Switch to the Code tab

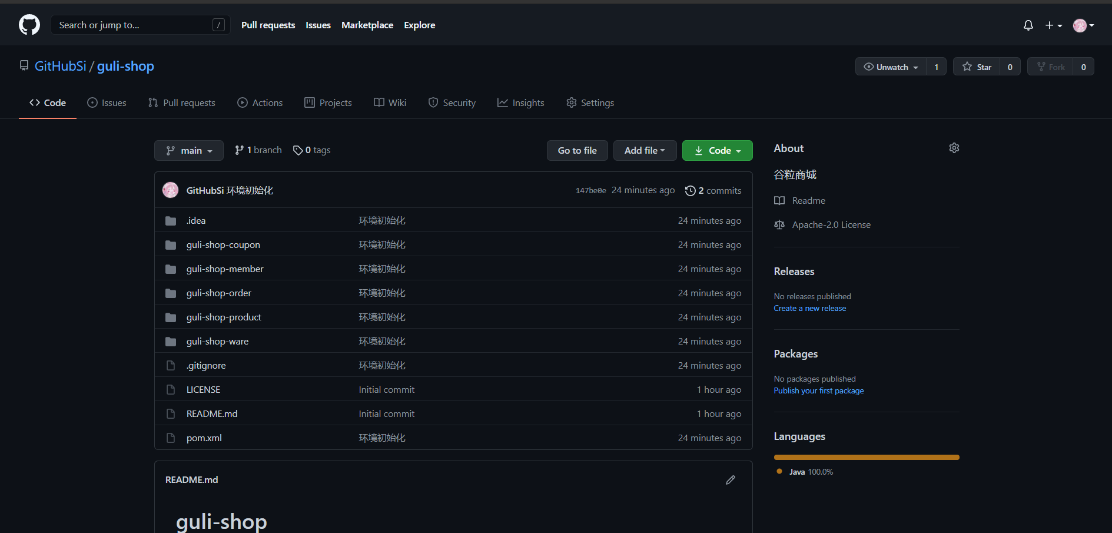[48, 102]
